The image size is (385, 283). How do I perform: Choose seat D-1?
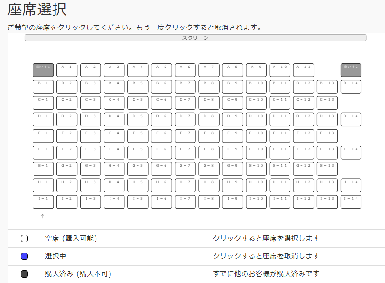point(43,119)
